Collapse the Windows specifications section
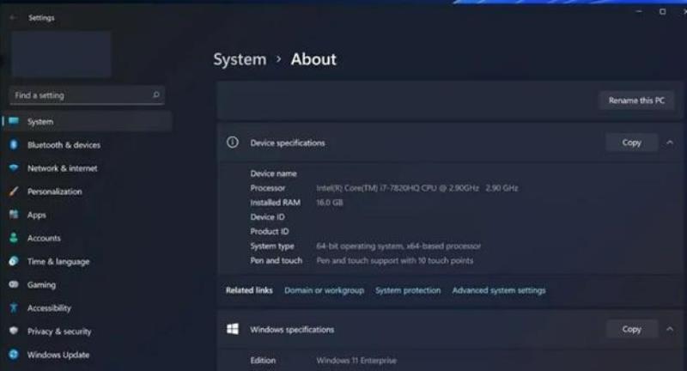 point(670,329)
